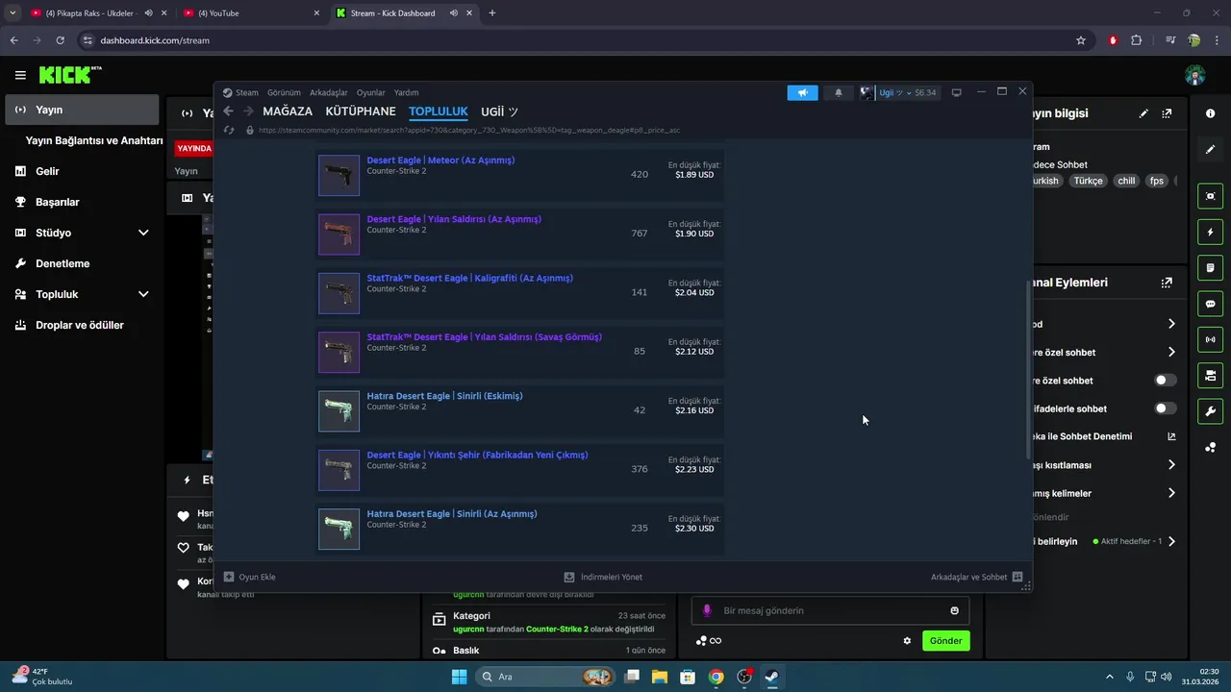This screenshot has height=692, width=1231.
Task: Toggle the ifadelerle sohbet switch
Action: point(1166,408)
